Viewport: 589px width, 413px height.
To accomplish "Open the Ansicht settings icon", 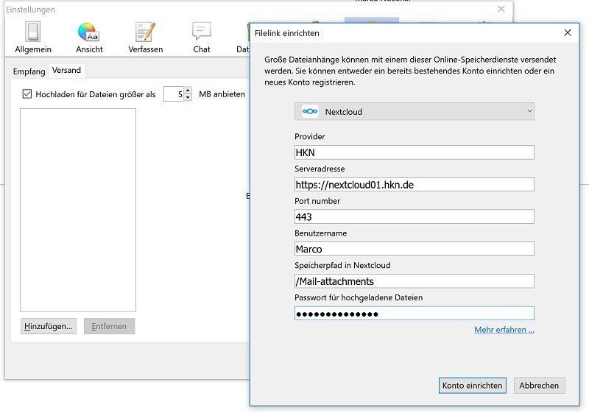I will [89, 38].
